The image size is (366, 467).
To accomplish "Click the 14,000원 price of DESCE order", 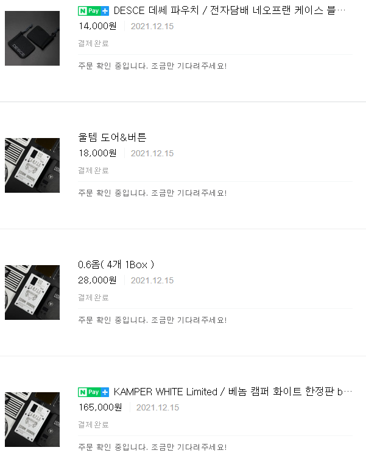I will (97, 26).
